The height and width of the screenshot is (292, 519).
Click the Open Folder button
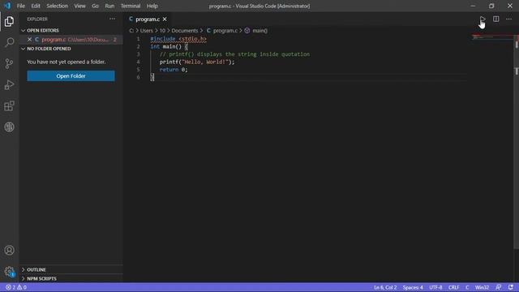tap(71, 75)
